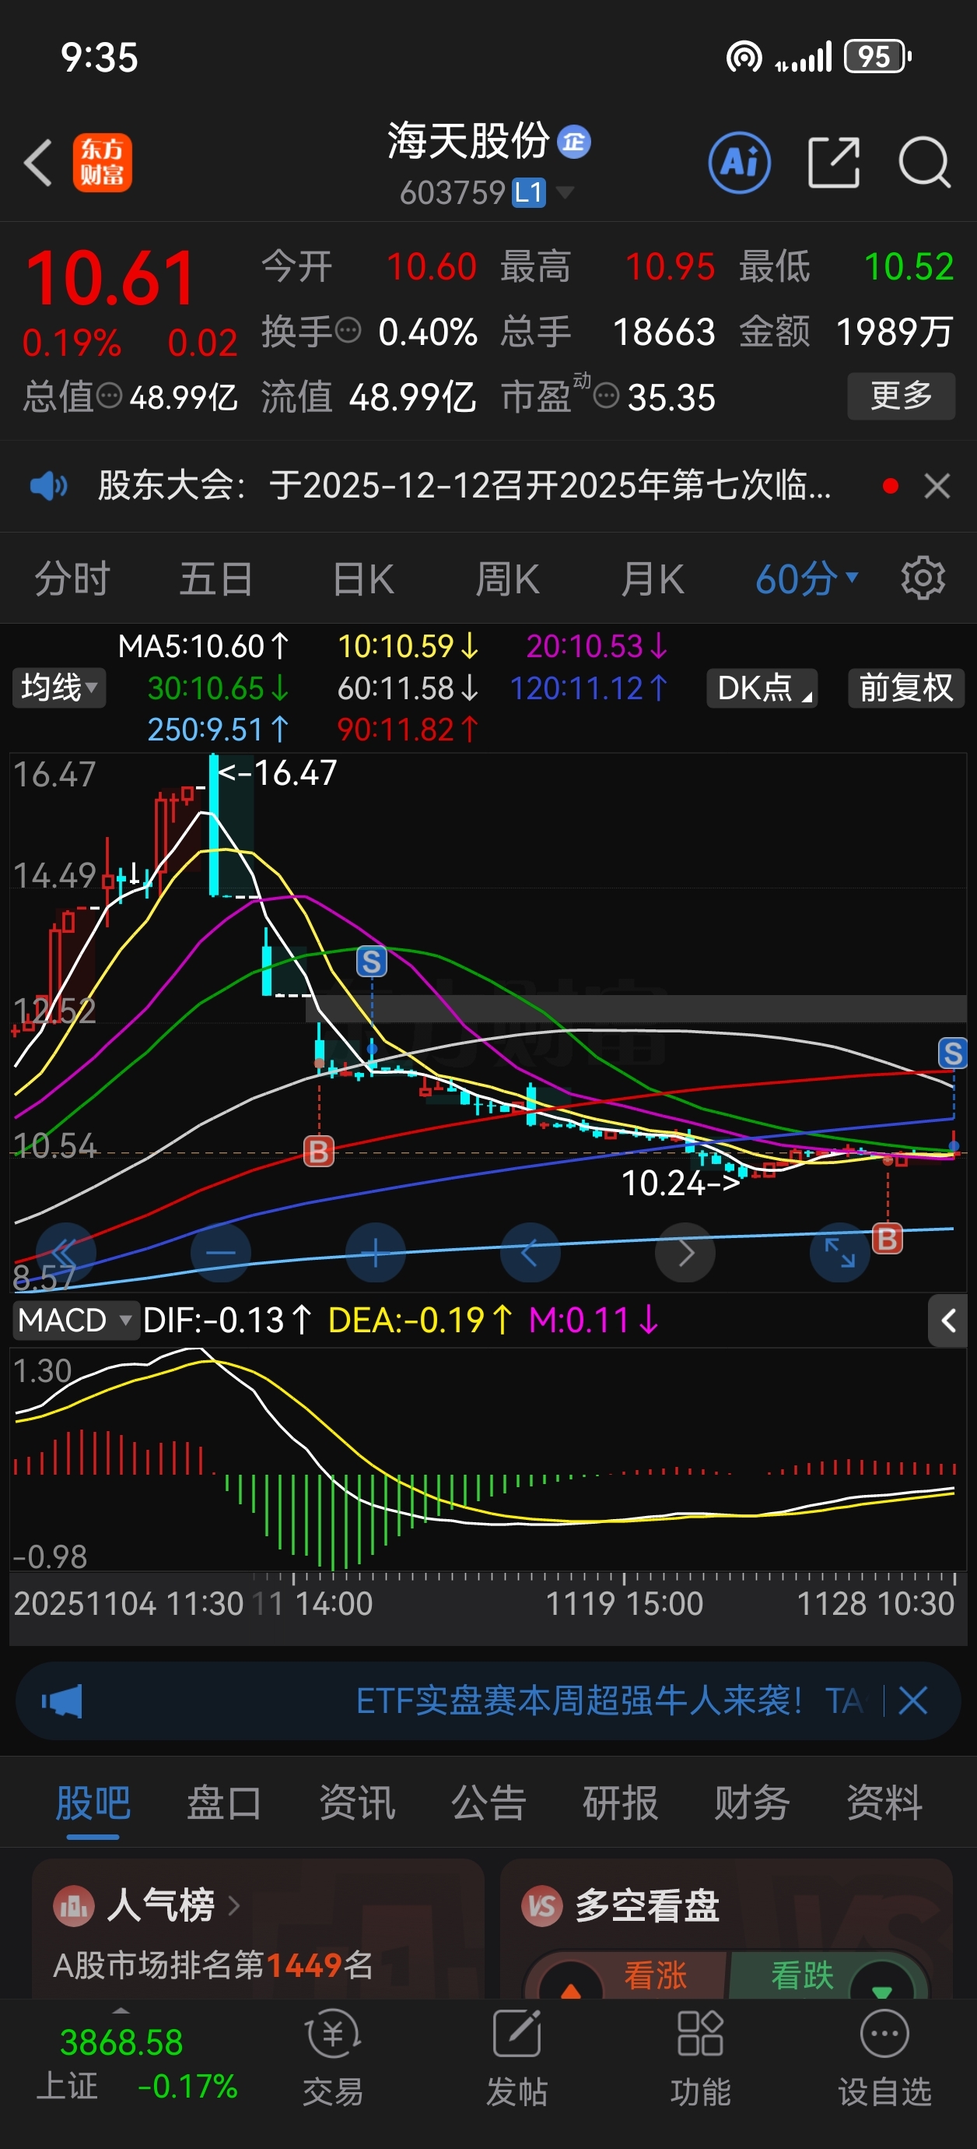Select the 股吧 tab
Viewport: 977px width, 2149px height.
(x=93, y=1803)
